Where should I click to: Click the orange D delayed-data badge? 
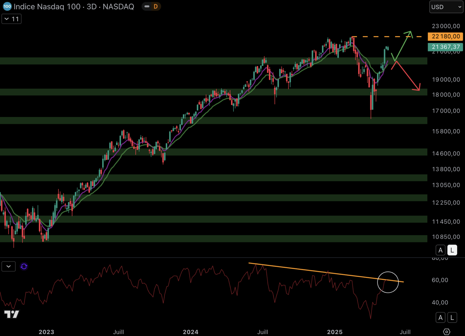pyautogui.click(x=156, y=6)
